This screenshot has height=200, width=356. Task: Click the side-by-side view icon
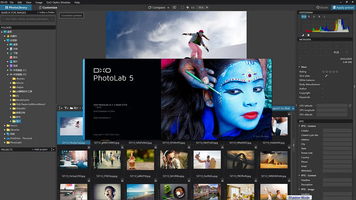coord(174,7)
